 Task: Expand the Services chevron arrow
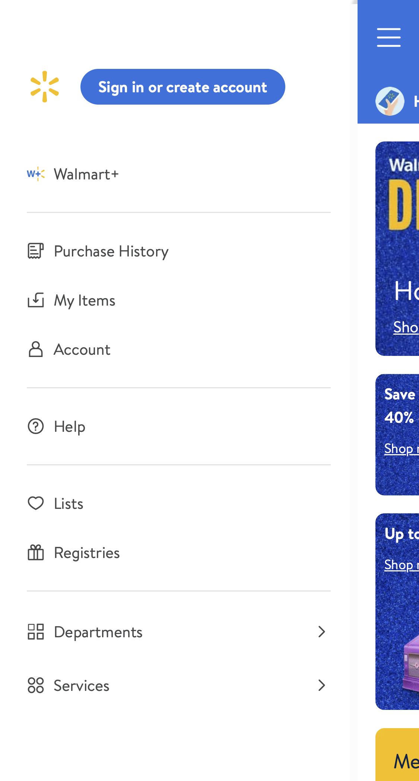(x=322, y=685)
